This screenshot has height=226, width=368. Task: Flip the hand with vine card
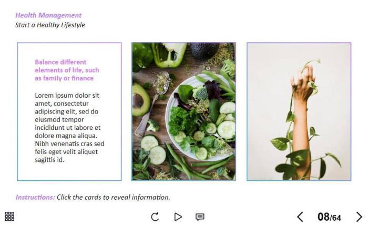pyautogui.click(x=299, y=111)
